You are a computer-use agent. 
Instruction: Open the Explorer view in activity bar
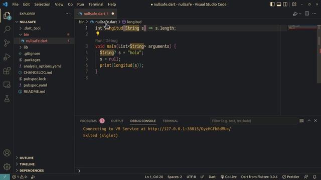pyautogui.click(x=7, y=15)
